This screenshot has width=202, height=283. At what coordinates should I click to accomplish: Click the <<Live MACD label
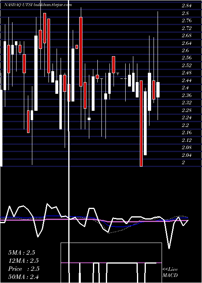170,272
